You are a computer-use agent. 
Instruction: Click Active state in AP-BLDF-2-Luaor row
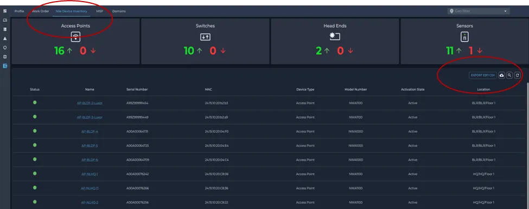point(412,103)
